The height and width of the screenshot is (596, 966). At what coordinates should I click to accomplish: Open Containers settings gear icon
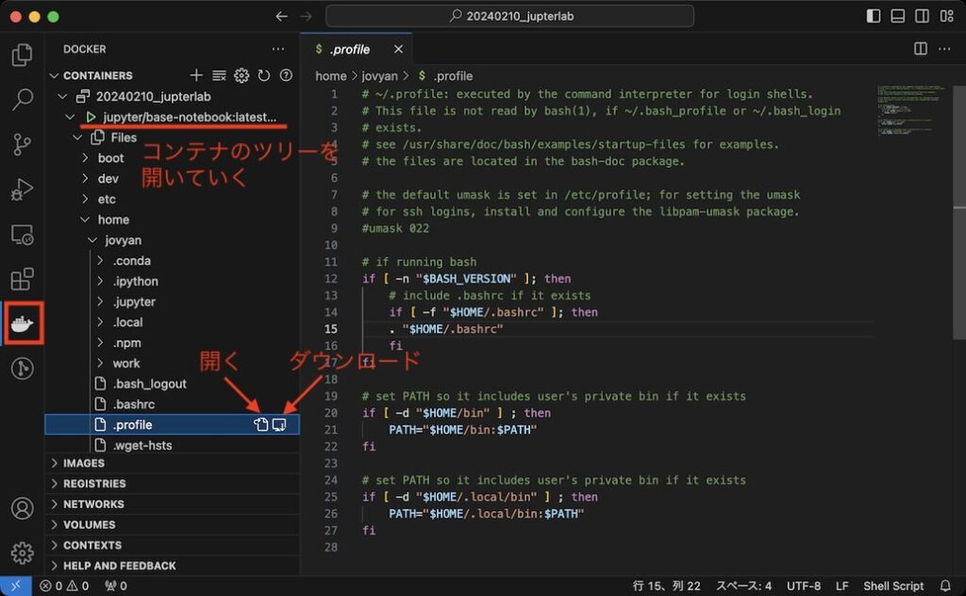click(x=241, y=75)
